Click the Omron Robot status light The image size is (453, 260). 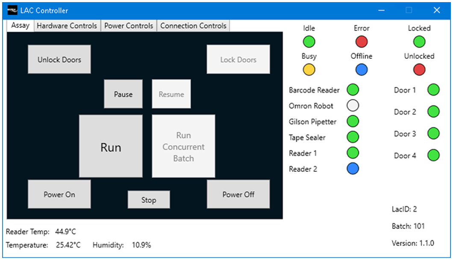[353, 105]
